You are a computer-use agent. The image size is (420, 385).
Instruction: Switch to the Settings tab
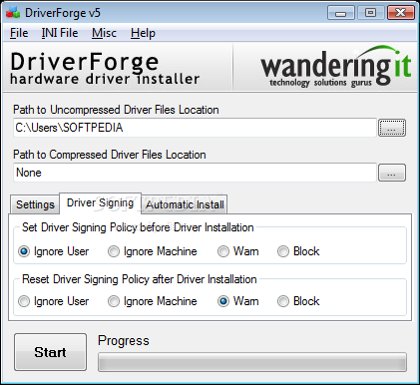coord(35,204)
